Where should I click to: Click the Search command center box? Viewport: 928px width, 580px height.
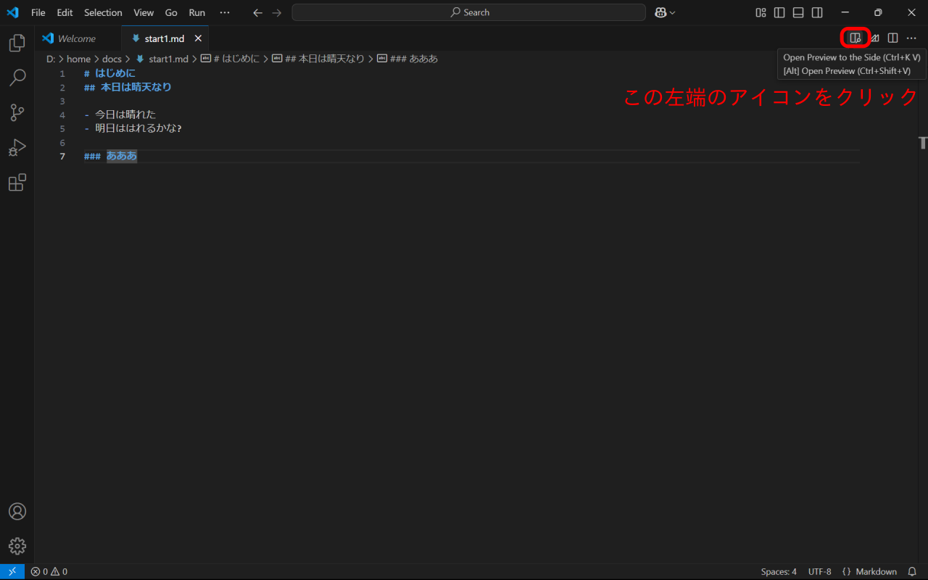pos(468,12)
